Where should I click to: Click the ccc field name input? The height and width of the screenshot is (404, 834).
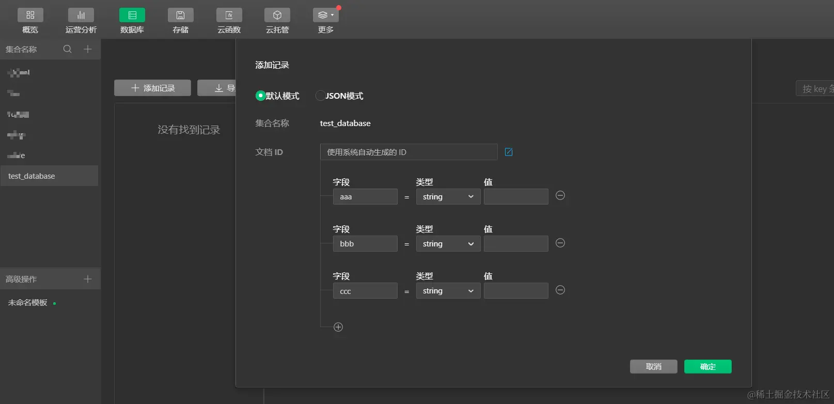(x=365, y=291)
